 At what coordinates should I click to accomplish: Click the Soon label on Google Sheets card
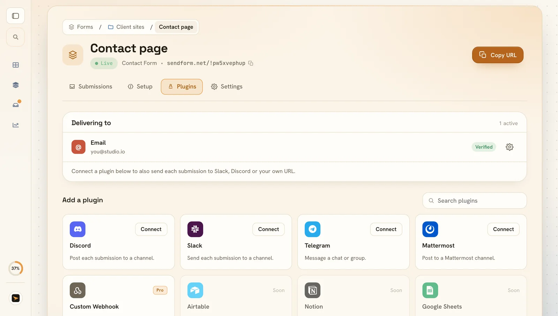[514, 290]
